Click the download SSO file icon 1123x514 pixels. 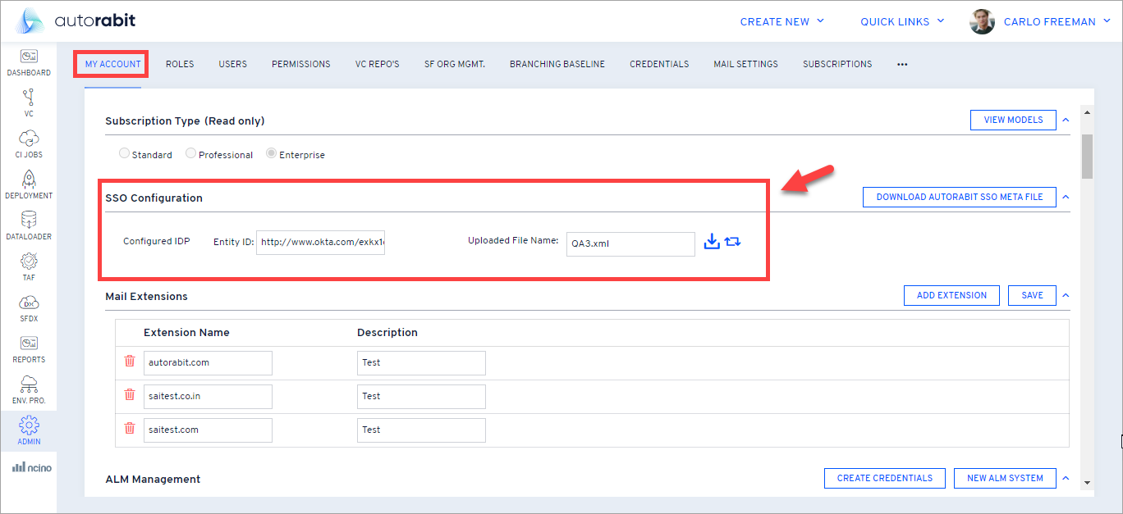coord(712,242)
